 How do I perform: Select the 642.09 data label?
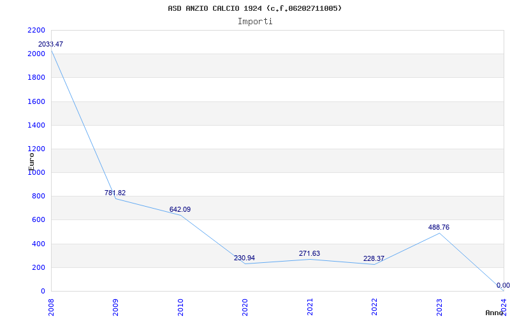click(x=180, y=210)
